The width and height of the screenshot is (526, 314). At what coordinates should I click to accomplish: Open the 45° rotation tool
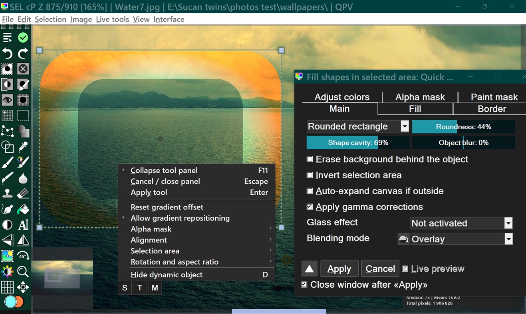[x=23, y=256]
